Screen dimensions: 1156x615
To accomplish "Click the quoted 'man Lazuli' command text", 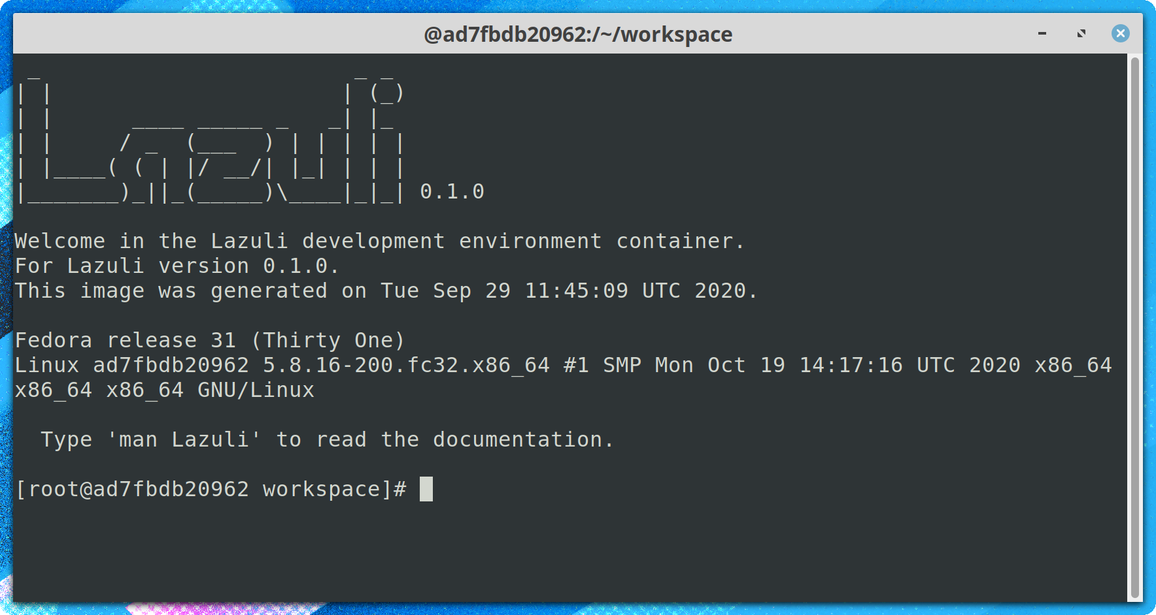I will click(183, 440).
